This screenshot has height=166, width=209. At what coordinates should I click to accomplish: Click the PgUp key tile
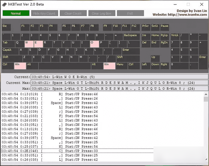165,37
